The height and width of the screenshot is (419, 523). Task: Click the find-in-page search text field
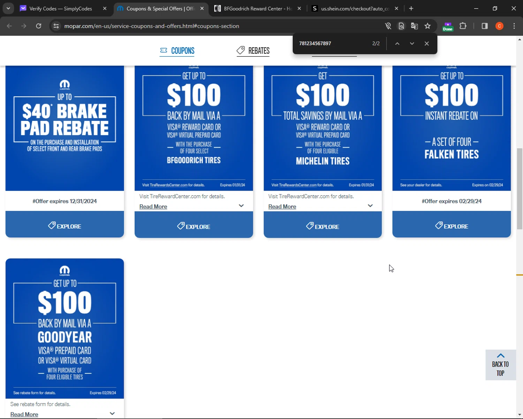pyautogui.click(x=331, y=43)
